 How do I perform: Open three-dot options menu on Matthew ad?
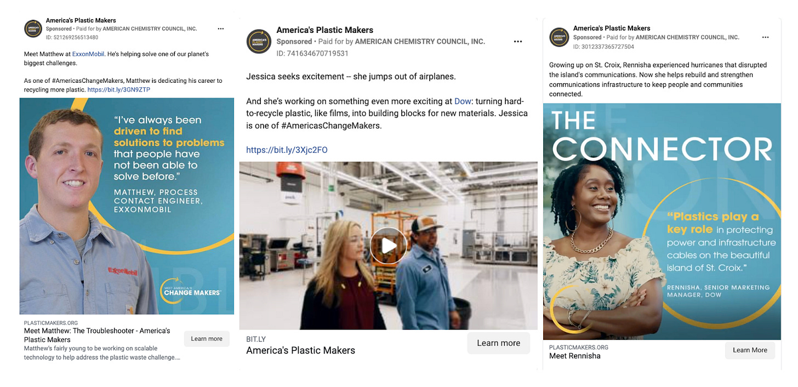coord(220,29)
